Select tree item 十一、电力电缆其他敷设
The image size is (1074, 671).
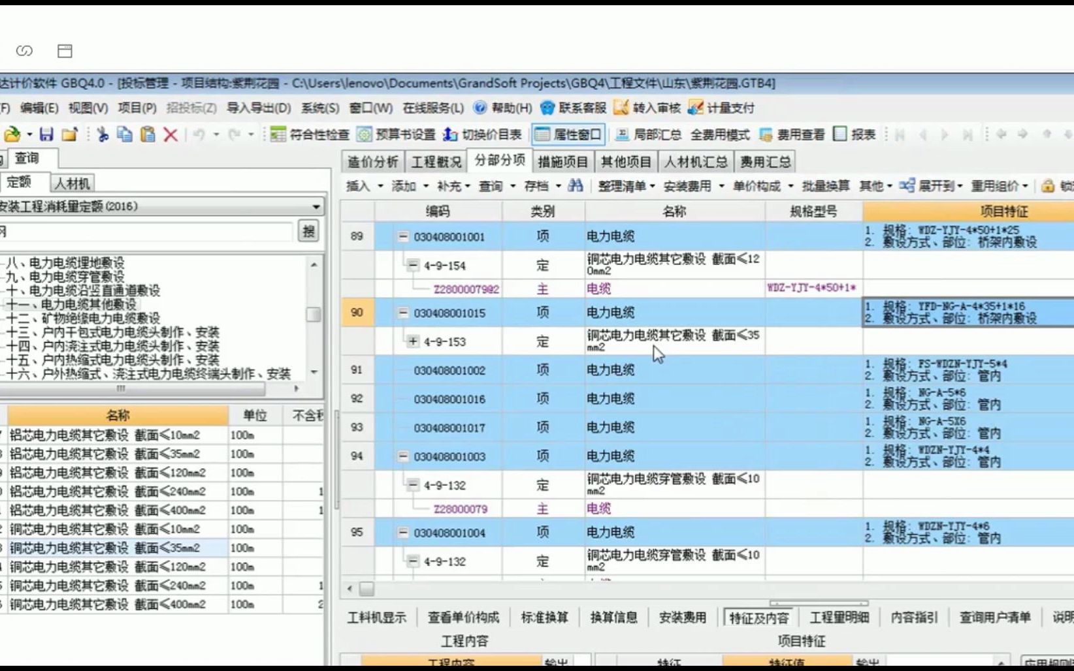(71, 304)
